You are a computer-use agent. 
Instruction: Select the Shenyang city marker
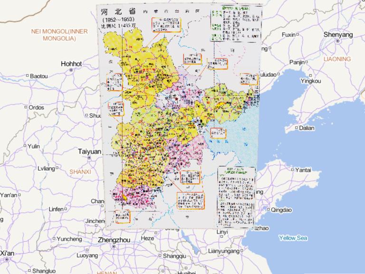[337, 42]
